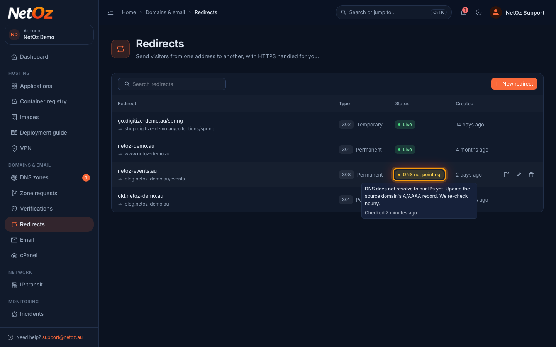The width and height of the screenshot is (556, 347).
Task: Click the DNS not pointing status badge
Action: click(419, 175)
